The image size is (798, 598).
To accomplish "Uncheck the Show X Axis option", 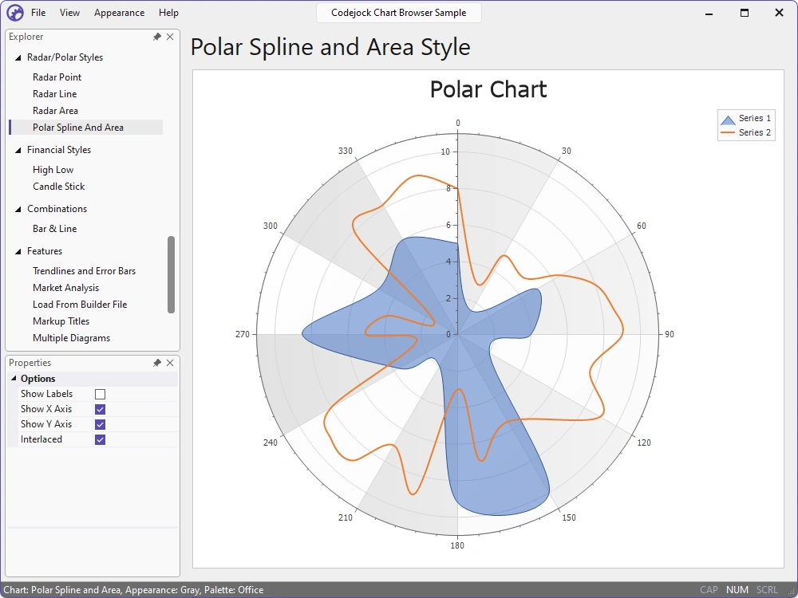I will pos(101,409).
